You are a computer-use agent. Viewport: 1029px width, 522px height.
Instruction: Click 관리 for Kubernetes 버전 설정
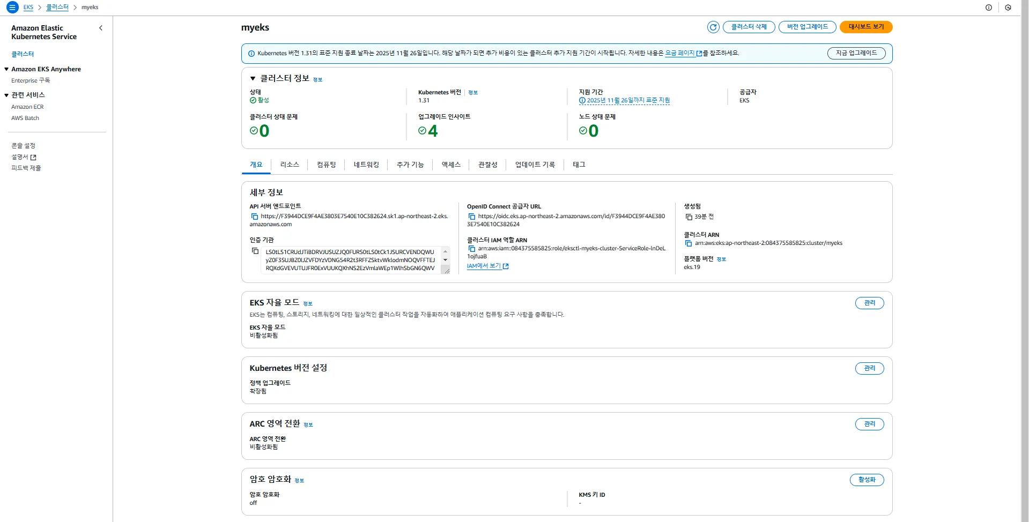click(x=870, y=368)
